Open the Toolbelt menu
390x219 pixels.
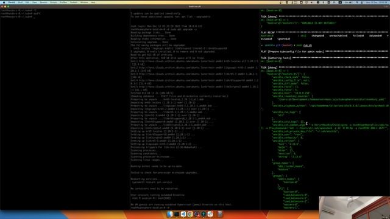[x=74, y=2]
